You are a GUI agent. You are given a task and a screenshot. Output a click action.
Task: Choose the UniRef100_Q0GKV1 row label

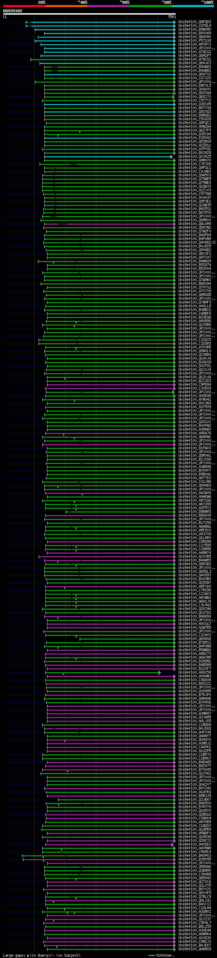tap(194, 89)
